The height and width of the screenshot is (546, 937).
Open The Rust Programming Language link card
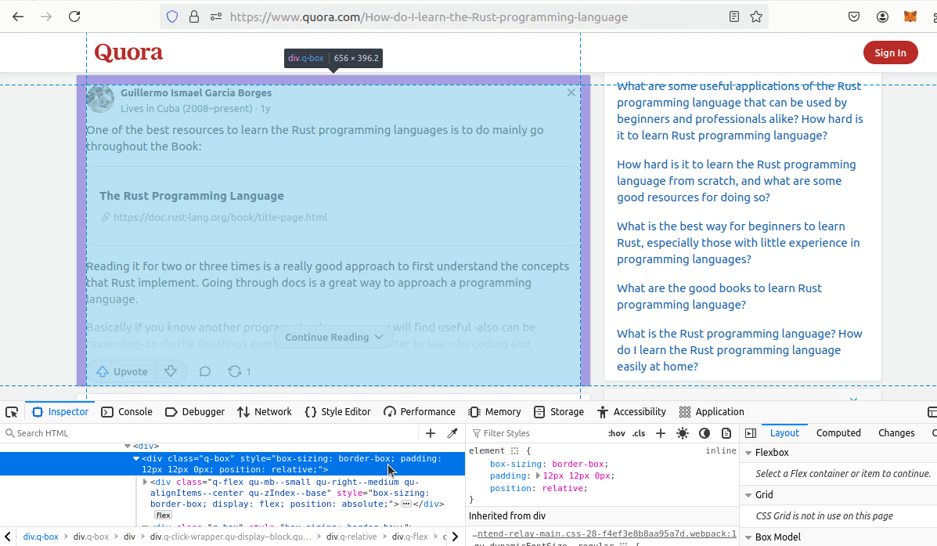point(333,206)
